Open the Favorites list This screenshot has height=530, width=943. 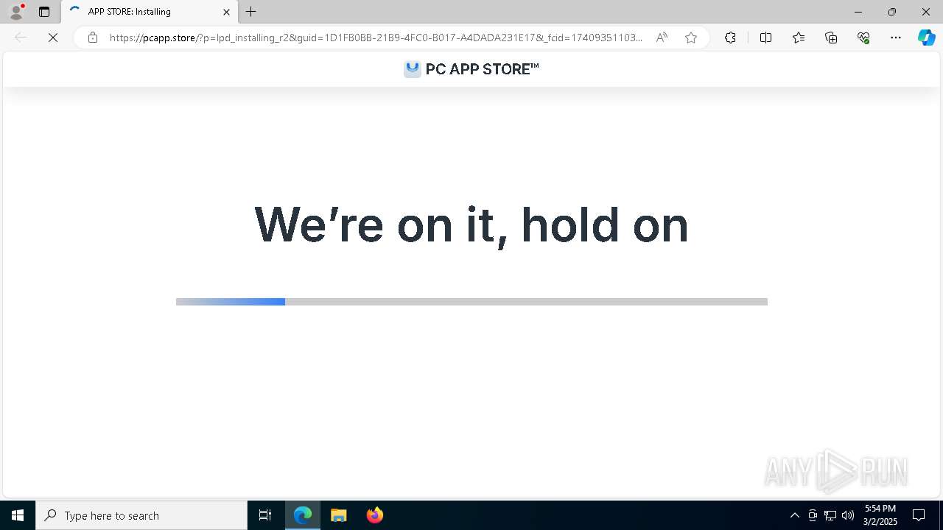click(799, 38)
